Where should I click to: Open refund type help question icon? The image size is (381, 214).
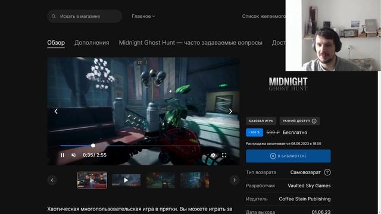[x=327, y=172]
